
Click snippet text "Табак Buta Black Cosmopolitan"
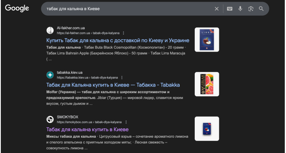pos(110,48)
